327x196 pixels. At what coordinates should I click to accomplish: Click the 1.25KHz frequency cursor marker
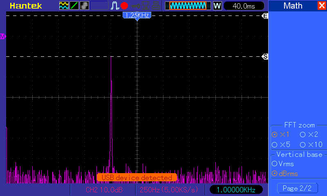click(x=137, y=15)
